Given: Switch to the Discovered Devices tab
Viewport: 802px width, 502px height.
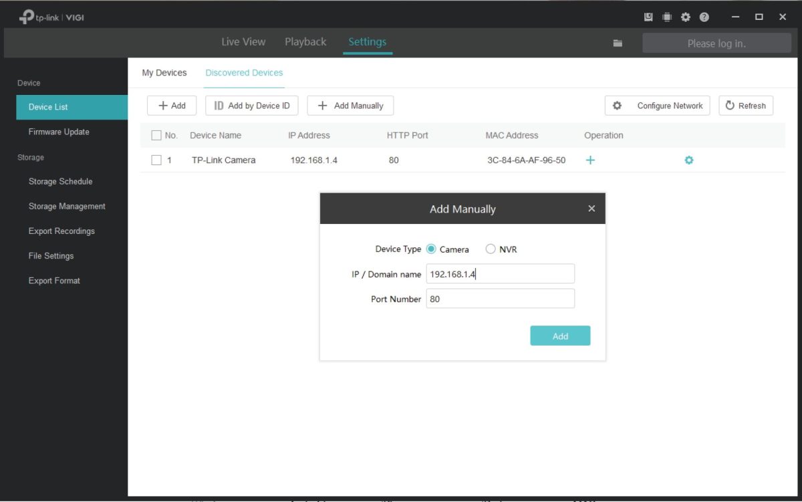Looking at the screenshot, I should click(x=244, y=72).
